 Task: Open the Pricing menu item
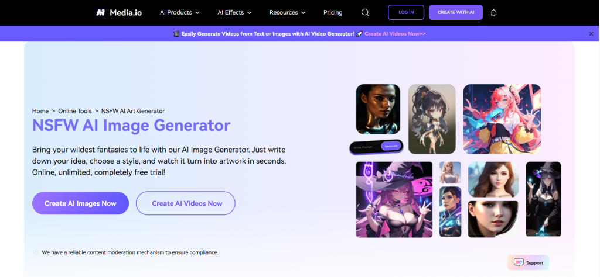pos(333,13)
